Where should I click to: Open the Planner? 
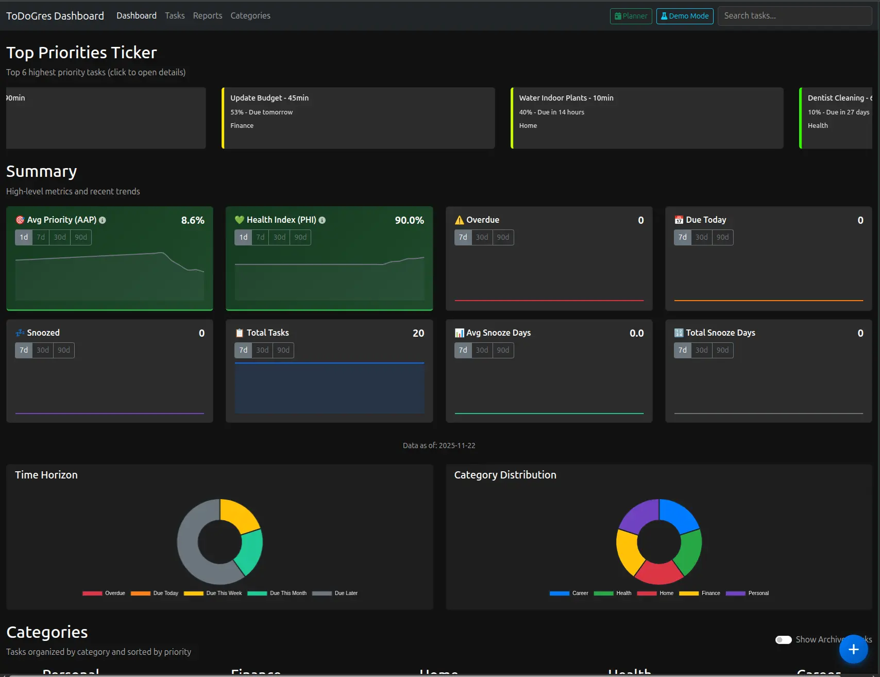[x=631, y=16]
